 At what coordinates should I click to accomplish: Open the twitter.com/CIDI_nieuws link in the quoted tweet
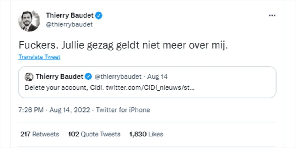[x=150, y=88]
